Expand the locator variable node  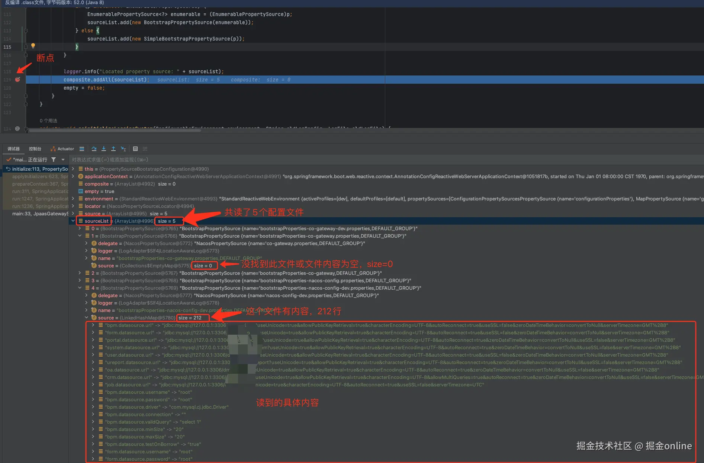pyautogui.click(x=73, y=206)
